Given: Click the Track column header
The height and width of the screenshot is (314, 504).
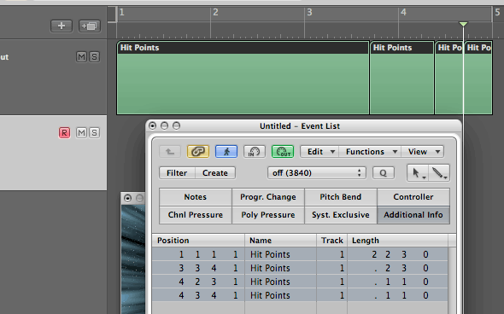Looking at the screenshot, I should click(x=331, y=241).
